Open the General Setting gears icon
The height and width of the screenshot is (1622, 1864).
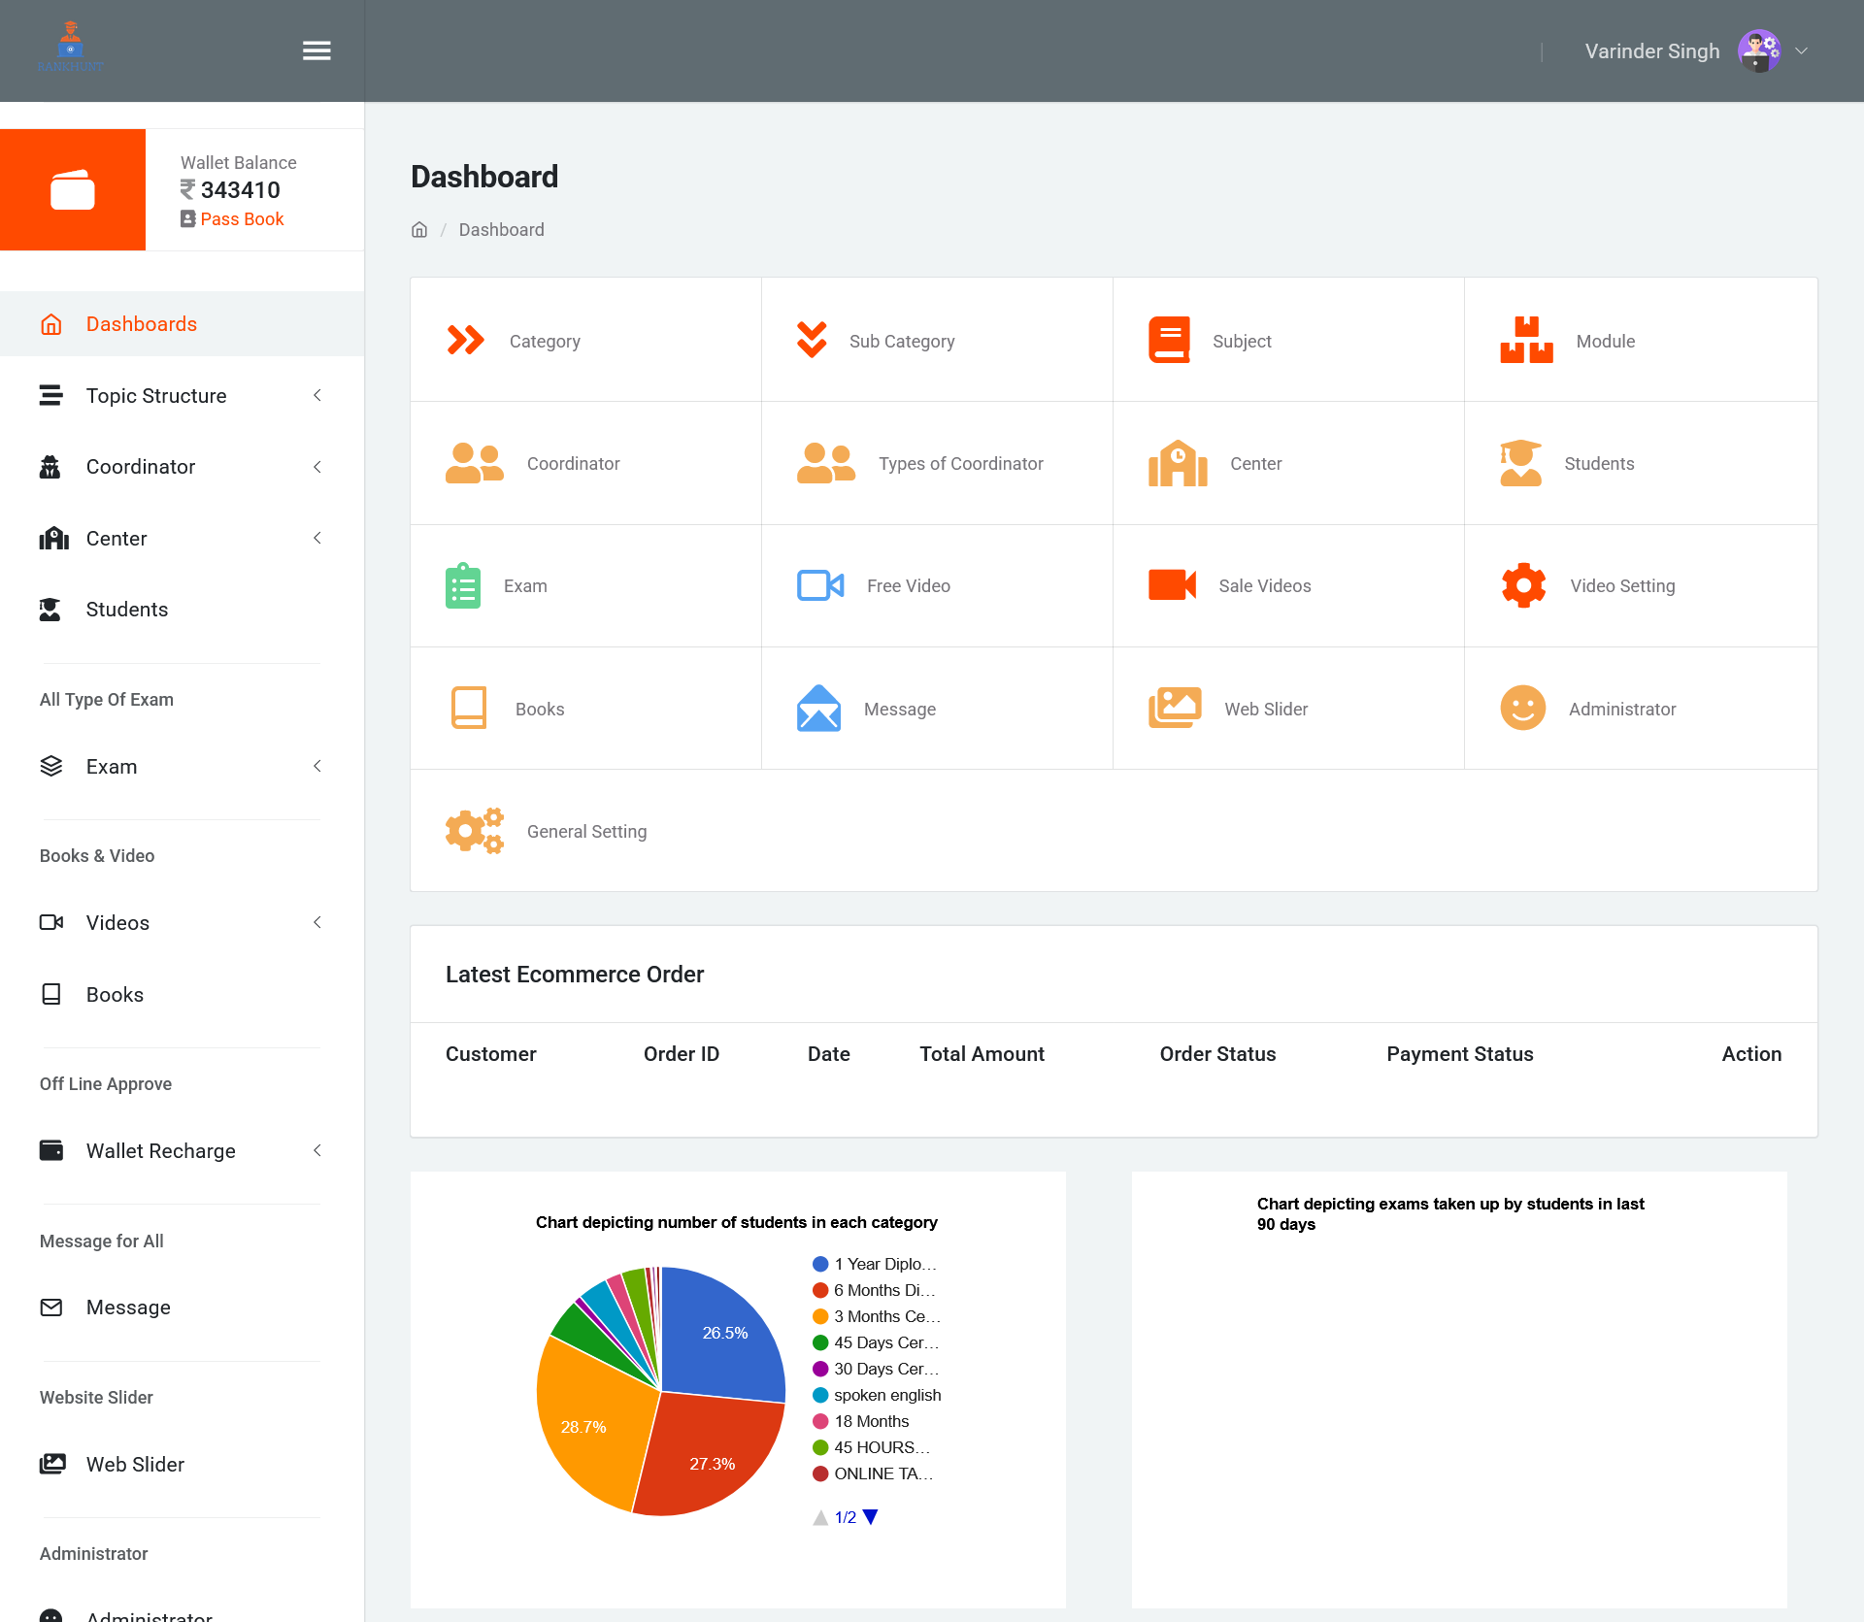[474, 831]
